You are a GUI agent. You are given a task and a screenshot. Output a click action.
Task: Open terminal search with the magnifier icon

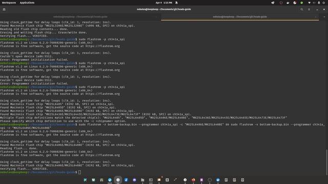click(302, 9)
